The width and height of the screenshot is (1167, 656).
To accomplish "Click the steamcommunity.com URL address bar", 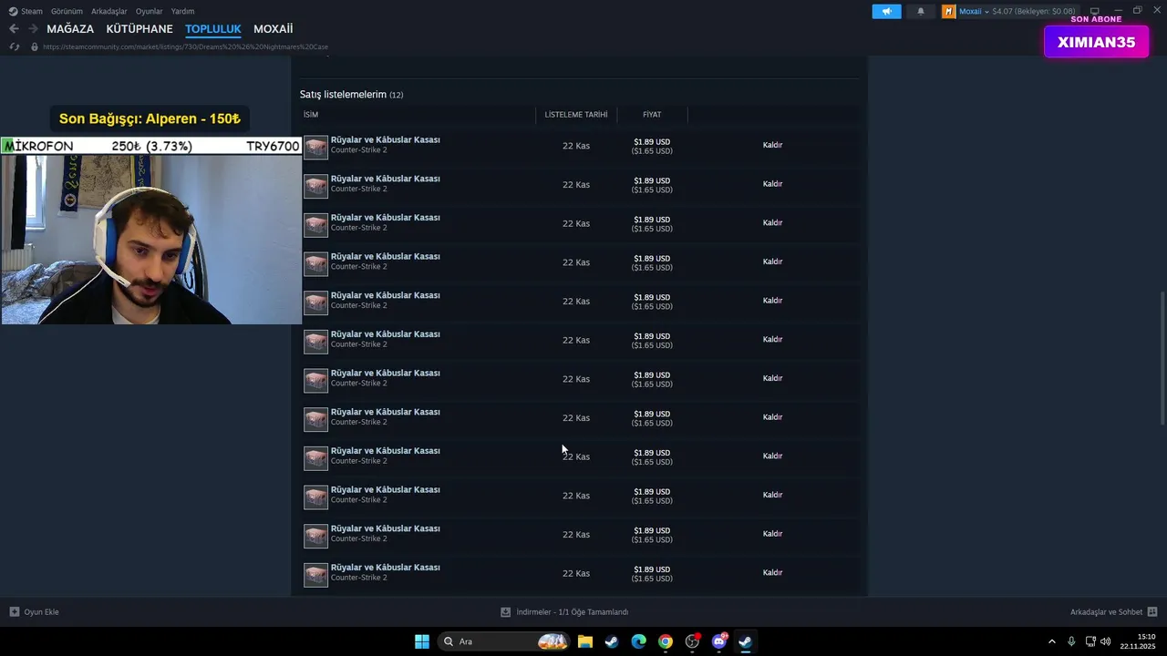I will pos(186,46).
